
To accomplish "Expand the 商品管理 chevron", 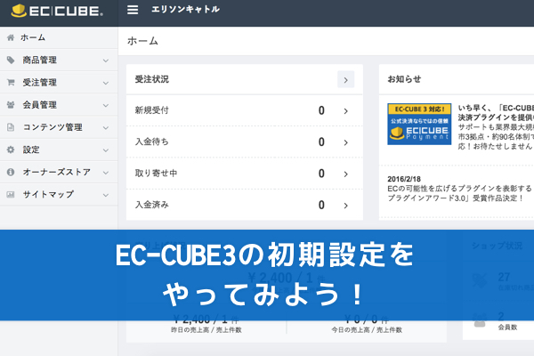I will [106, 61].
